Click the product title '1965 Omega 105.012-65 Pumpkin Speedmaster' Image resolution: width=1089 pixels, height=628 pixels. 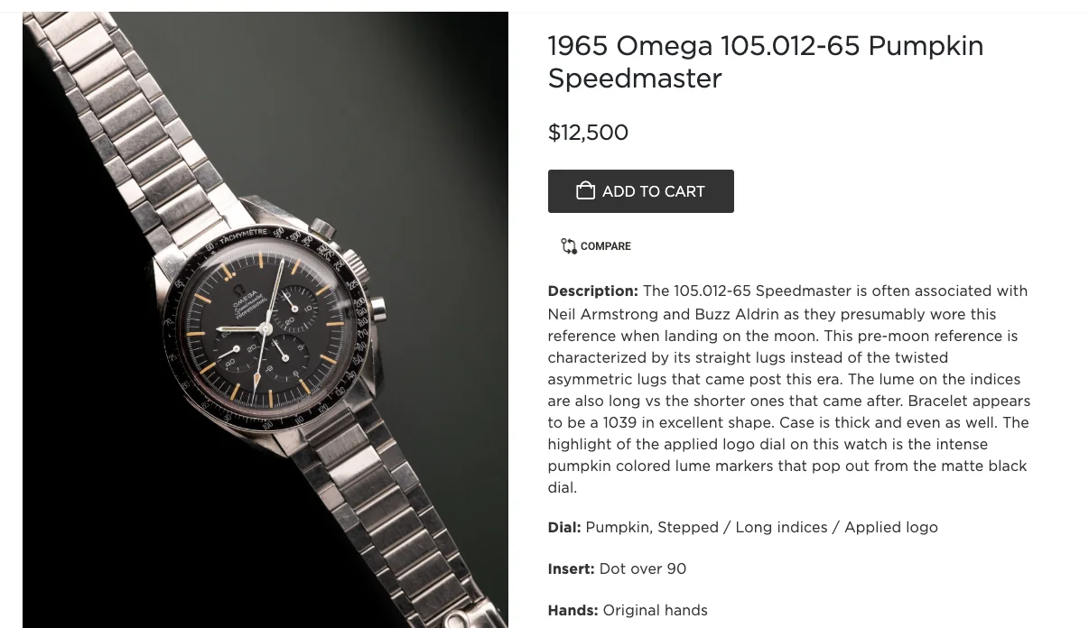[765, 61]
